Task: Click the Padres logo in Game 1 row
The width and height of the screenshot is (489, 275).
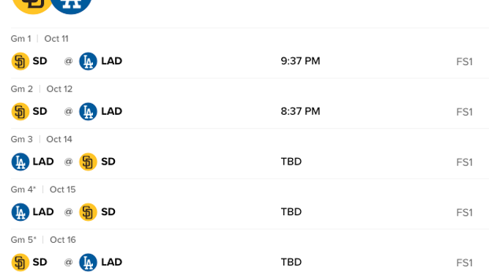Action: click(x=20, y=61)
